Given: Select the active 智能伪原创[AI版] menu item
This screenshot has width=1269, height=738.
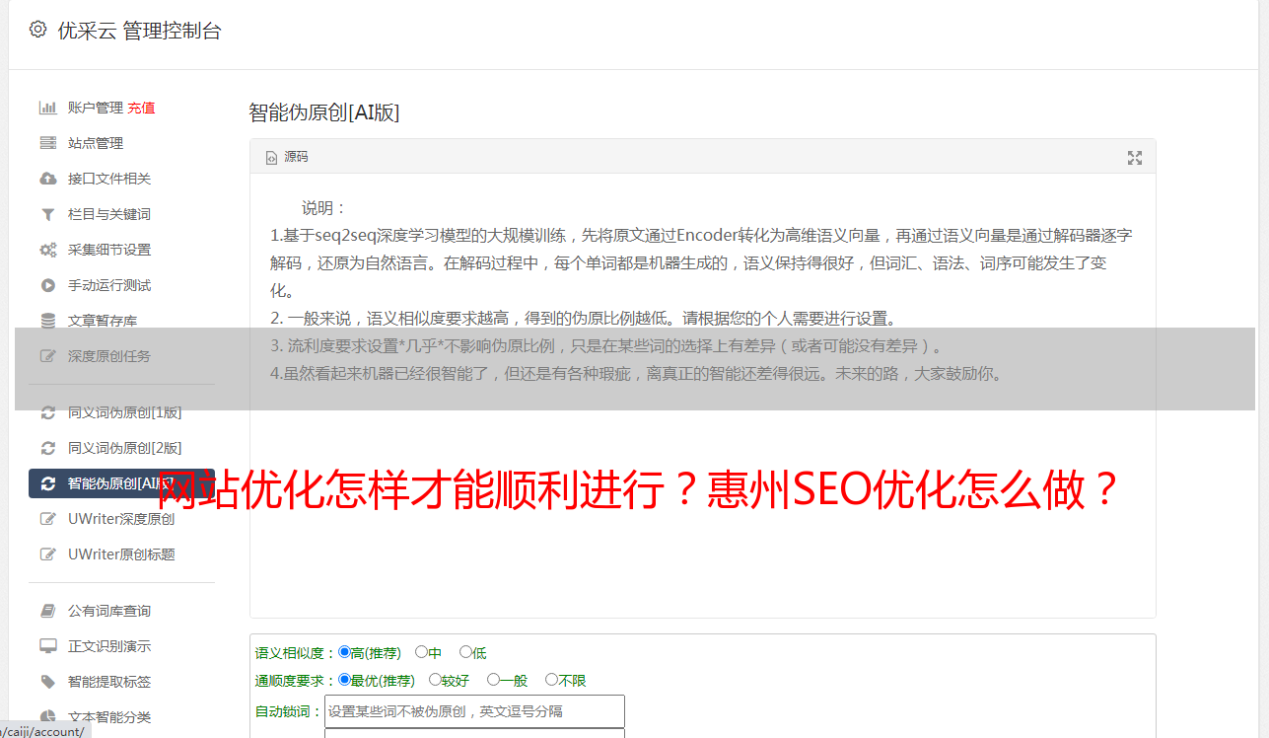Looking at the screenshot, I should pos(121,483).
